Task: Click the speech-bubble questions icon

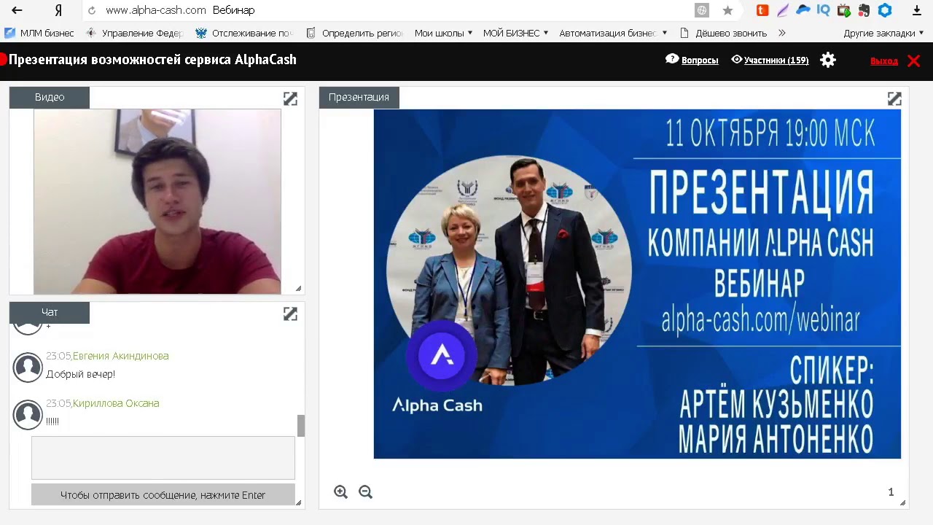Action: (672, 59)
